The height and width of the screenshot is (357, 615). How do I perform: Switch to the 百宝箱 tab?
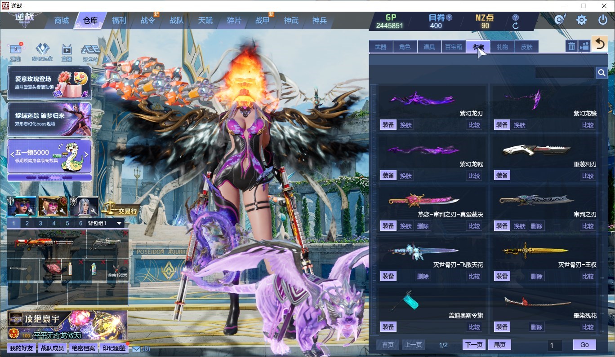(x=454, y=47)
